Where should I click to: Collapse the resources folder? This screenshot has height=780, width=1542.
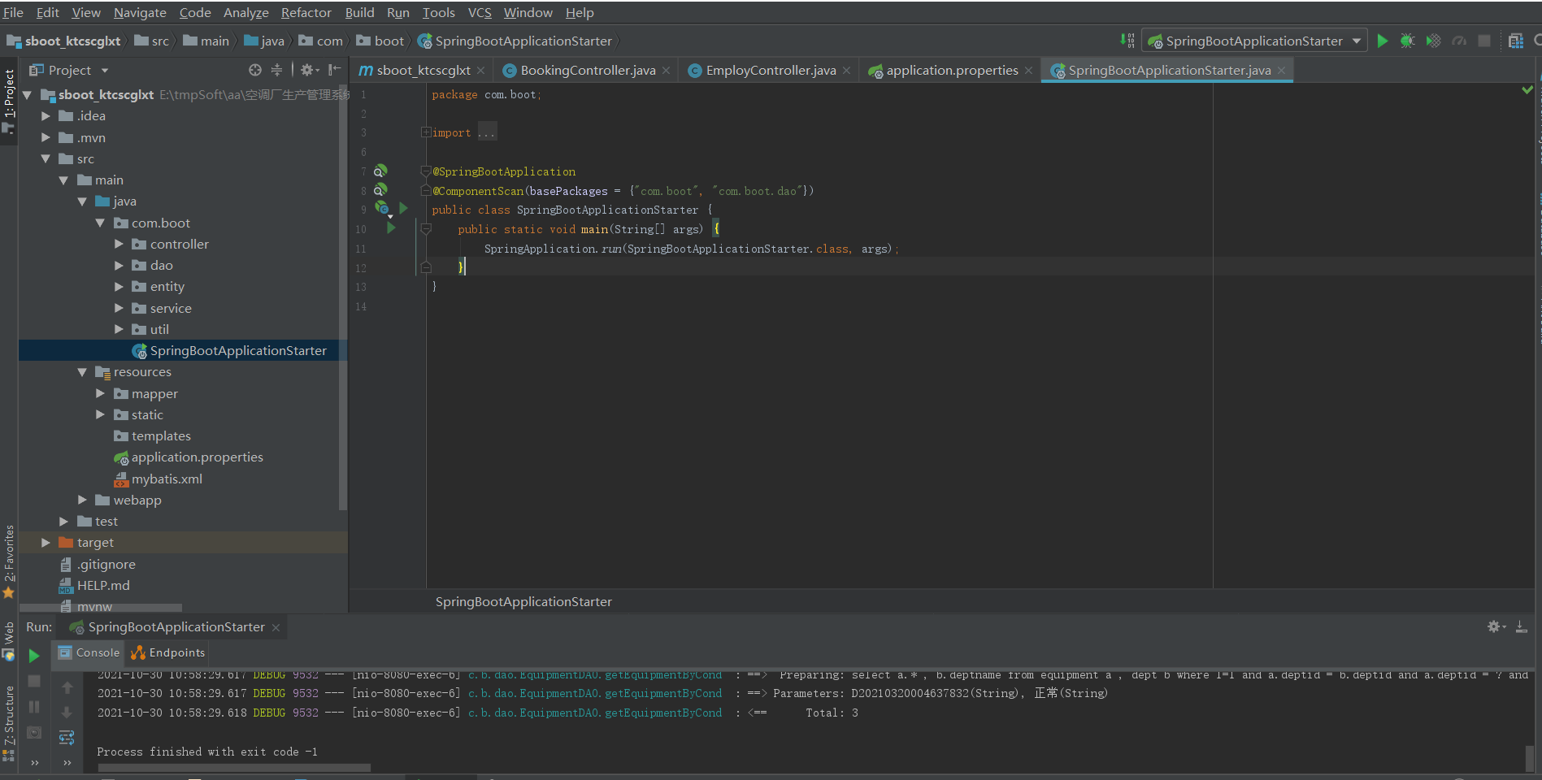click(x=82, y=372)
